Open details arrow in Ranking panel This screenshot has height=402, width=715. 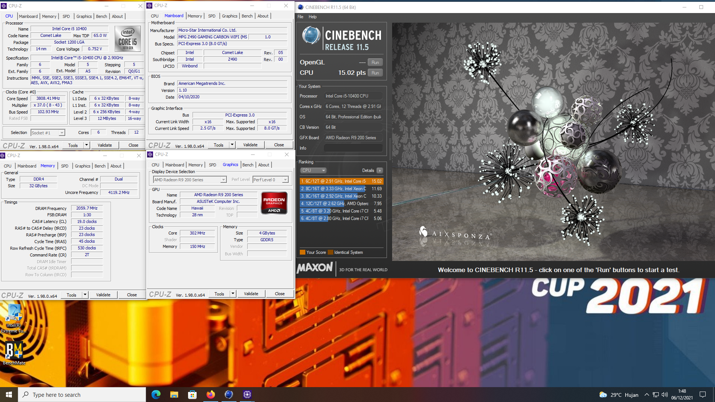click(379, 170)
